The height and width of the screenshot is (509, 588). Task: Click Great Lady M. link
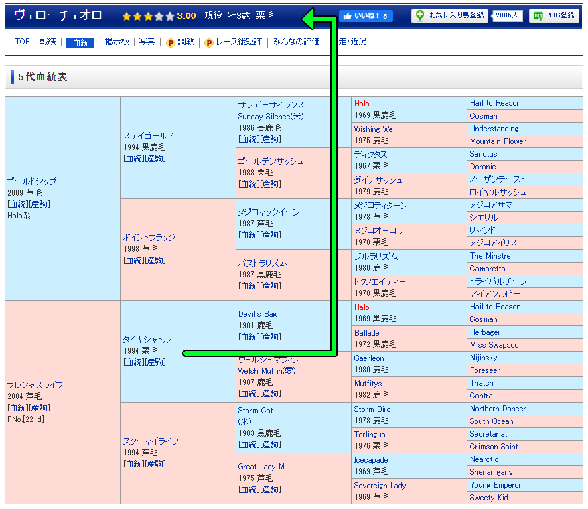tap(262, 467)
